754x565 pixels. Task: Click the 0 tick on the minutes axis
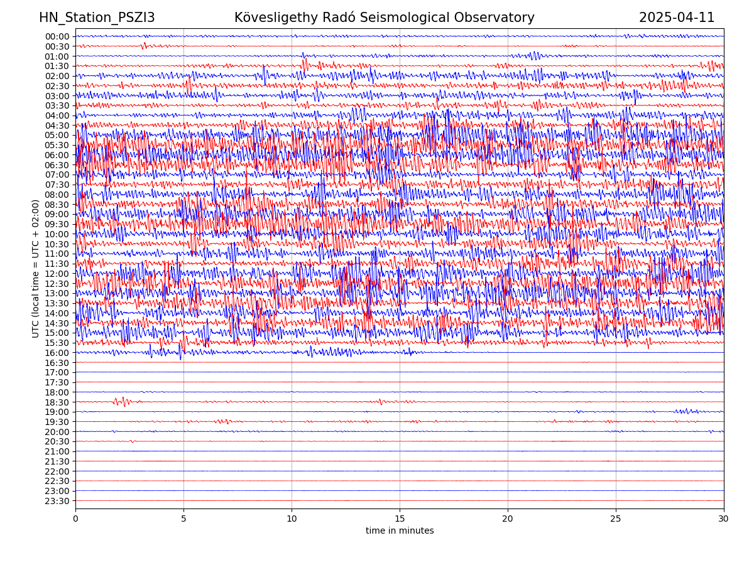75,519
